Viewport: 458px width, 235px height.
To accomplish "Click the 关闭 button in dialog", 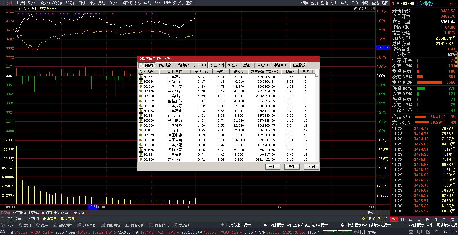I will pos(311,167).
